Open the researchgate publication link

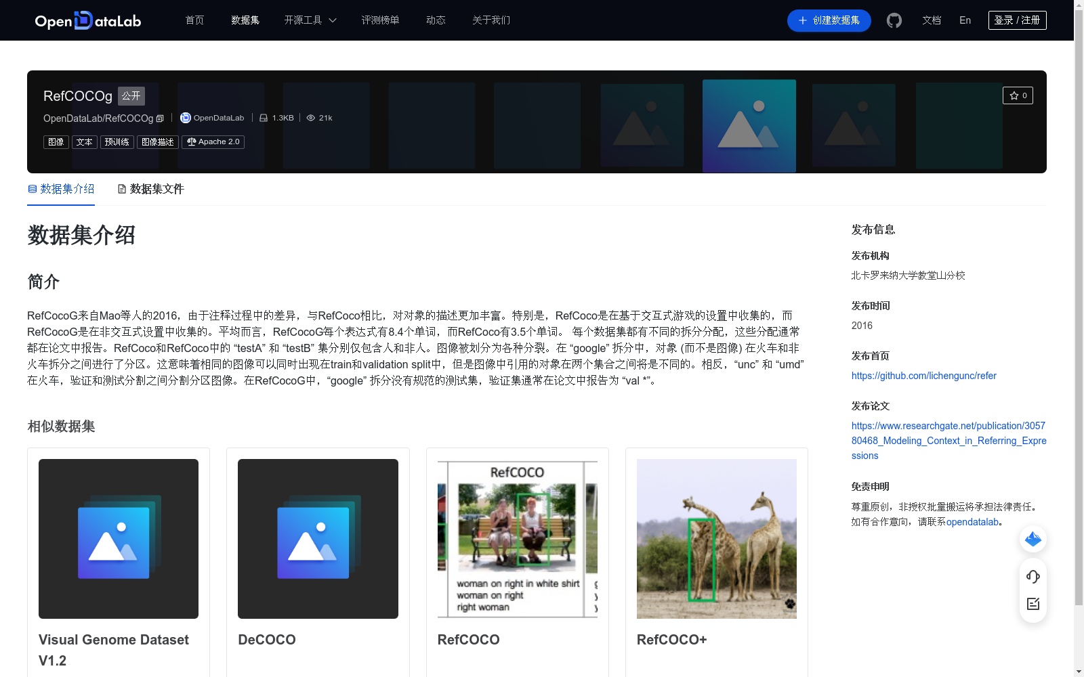pos(948,441)
